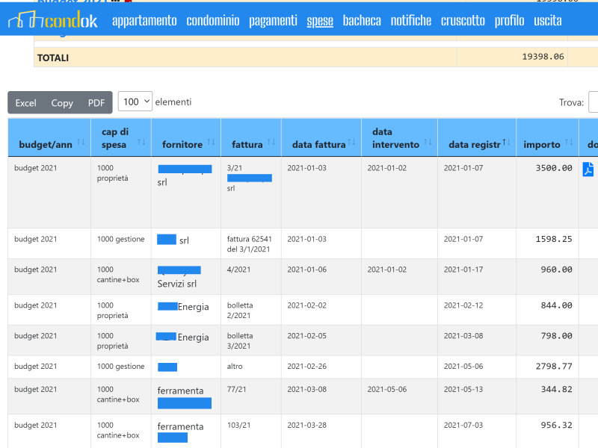The width and height of the screenshot is (598, 448).
Task: Click the TOTALI row label
Action: 53,58
